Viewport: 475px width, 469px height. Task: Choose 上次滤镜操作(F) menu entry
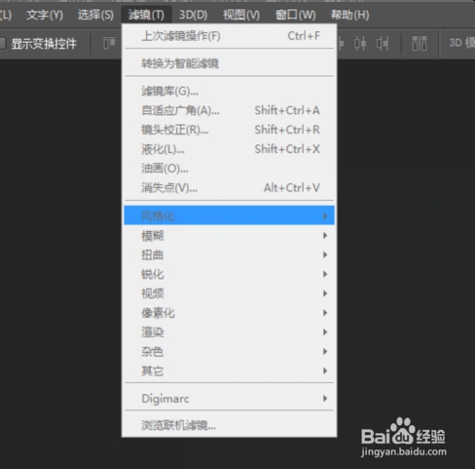coord(229,36)
